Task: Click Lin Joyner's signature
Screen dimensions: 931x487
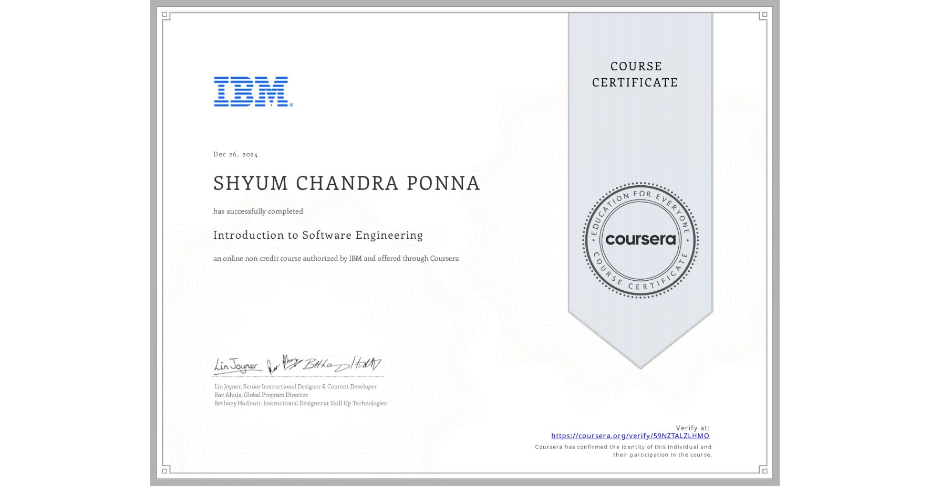Action: [235, 365]
